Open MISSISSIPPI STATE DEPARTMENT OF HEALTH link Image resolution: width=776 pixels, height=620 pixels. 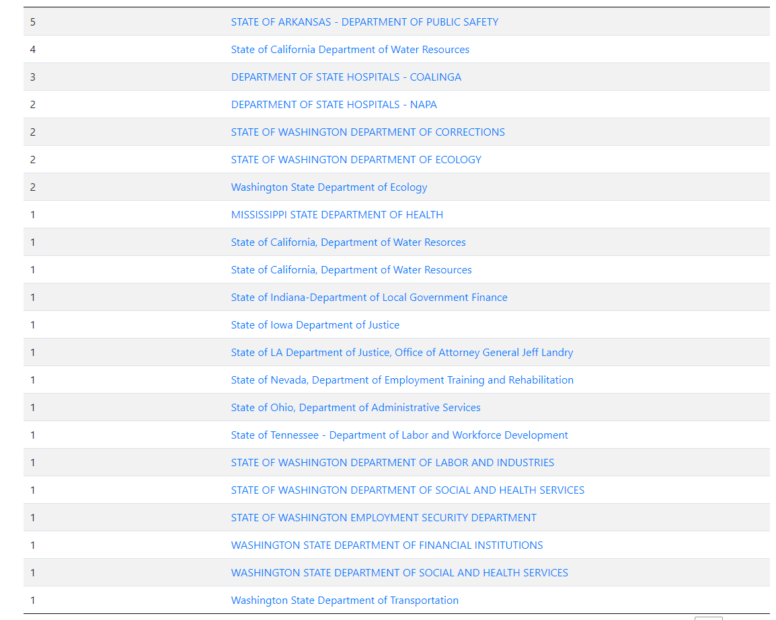337,214
